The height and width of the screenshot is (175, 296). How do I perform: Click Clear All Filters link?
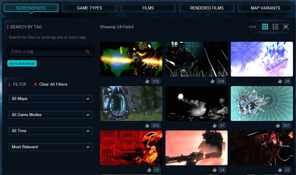pyautogui.click(x=53, y=84)
